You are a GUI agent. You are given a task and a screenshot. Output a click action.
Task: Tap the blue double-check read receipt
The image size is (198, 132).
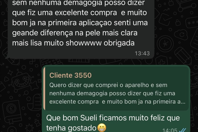[182, 130]
